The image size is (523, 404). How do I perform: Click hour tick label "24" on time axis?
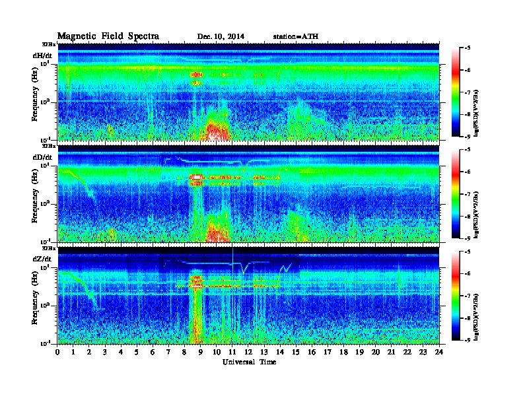439,352
